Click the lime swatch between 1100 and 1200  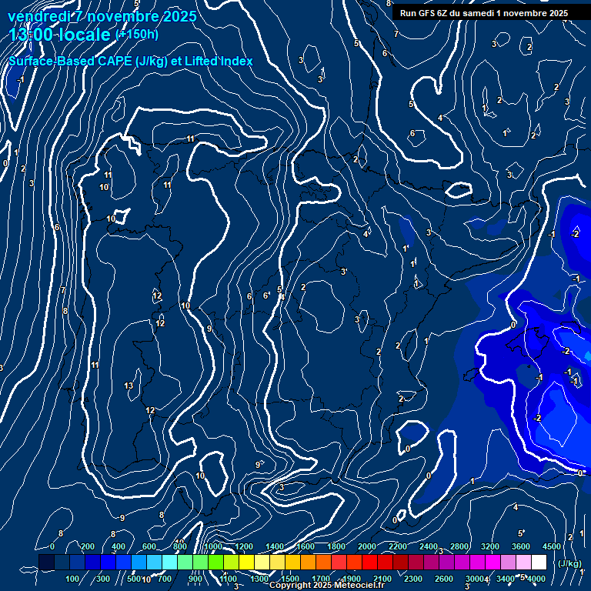point(231,562)
